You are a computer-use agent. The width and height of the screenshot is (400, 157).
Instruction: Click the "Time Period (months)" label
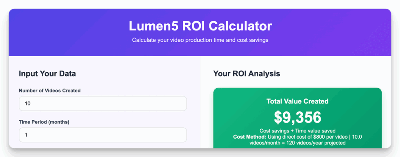(x=44, y=122)
